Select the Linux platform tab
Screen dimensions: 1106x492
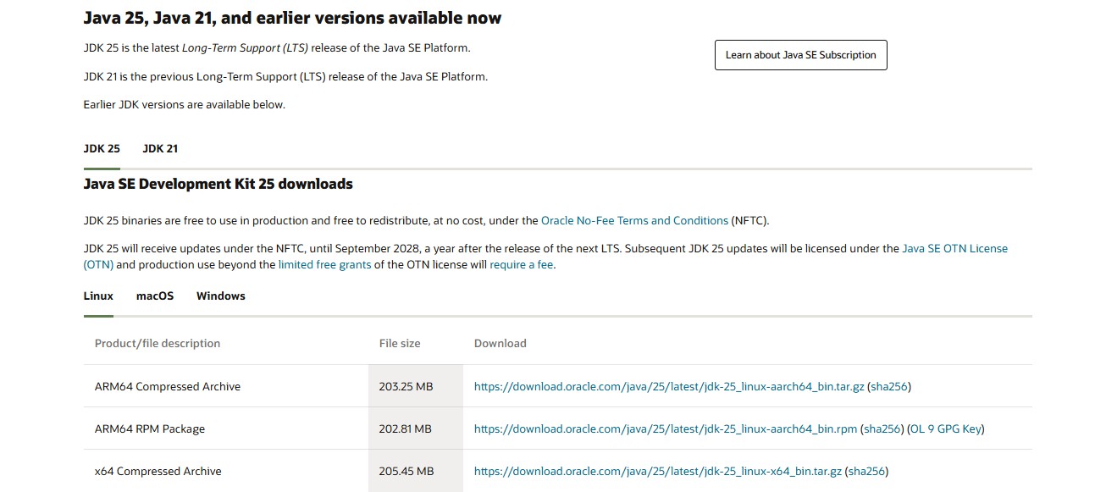pos(98,296)
